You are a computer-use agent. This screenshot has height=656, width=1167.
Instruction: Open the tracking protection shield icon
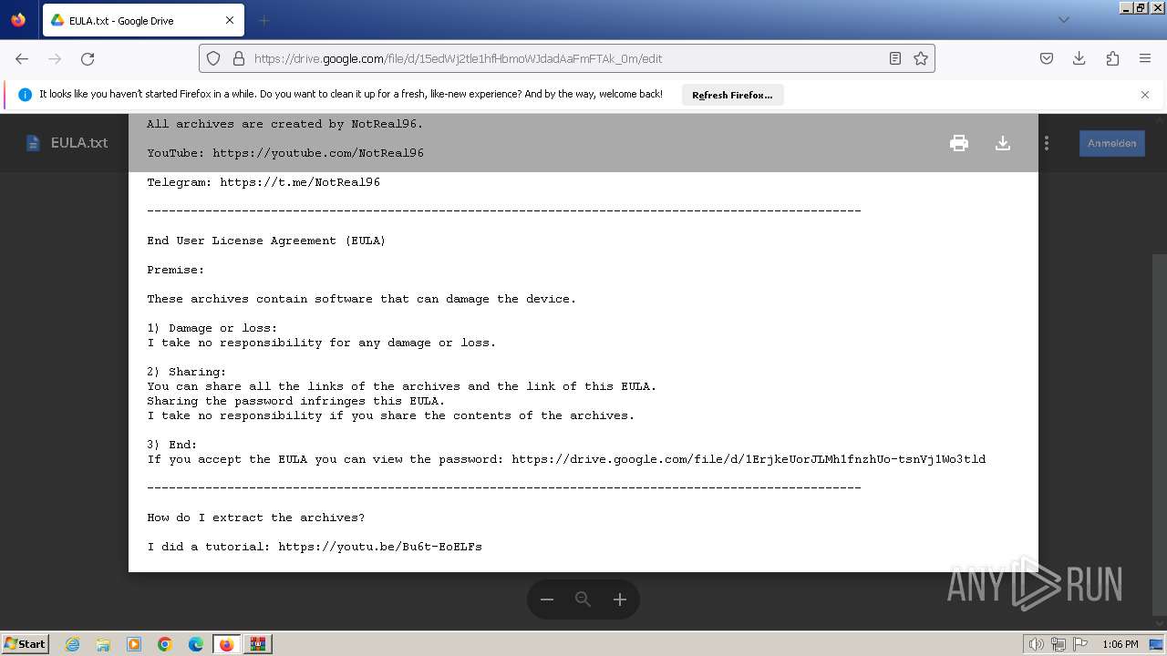point(213,58)
